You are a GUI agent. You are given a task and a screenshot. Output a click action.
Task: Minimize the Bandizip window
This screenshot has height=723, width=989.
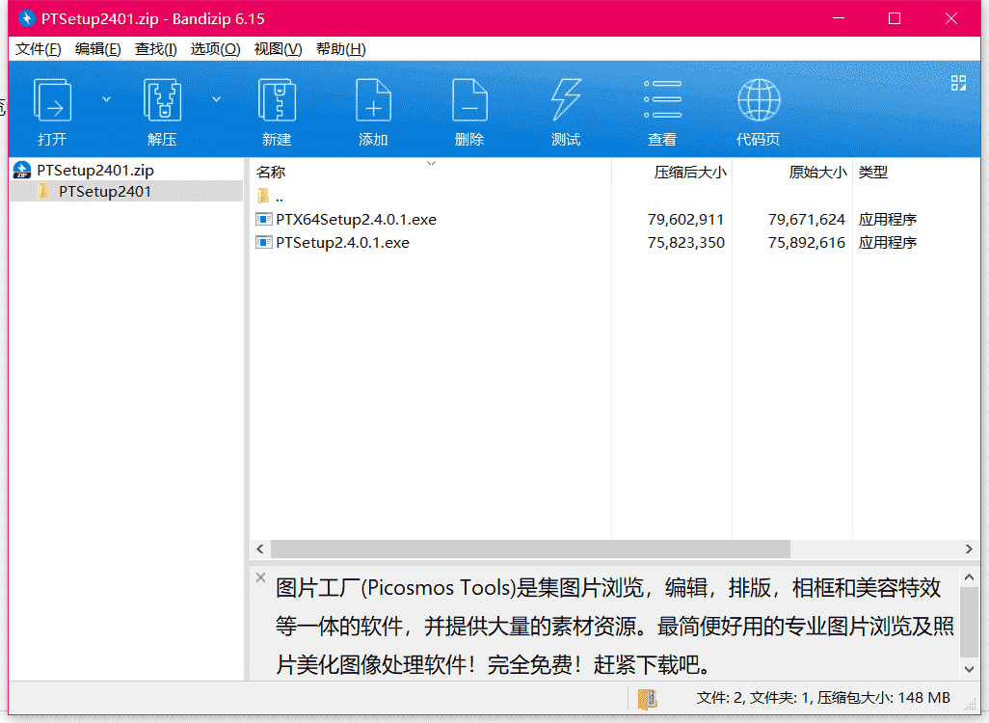839,18
